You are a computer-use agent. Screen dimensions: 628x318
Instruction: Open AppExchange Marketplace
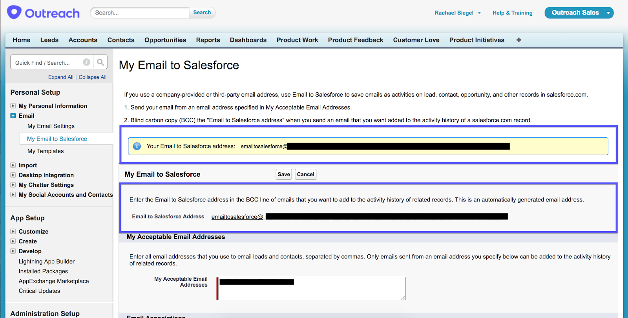[x=54, y=281]
